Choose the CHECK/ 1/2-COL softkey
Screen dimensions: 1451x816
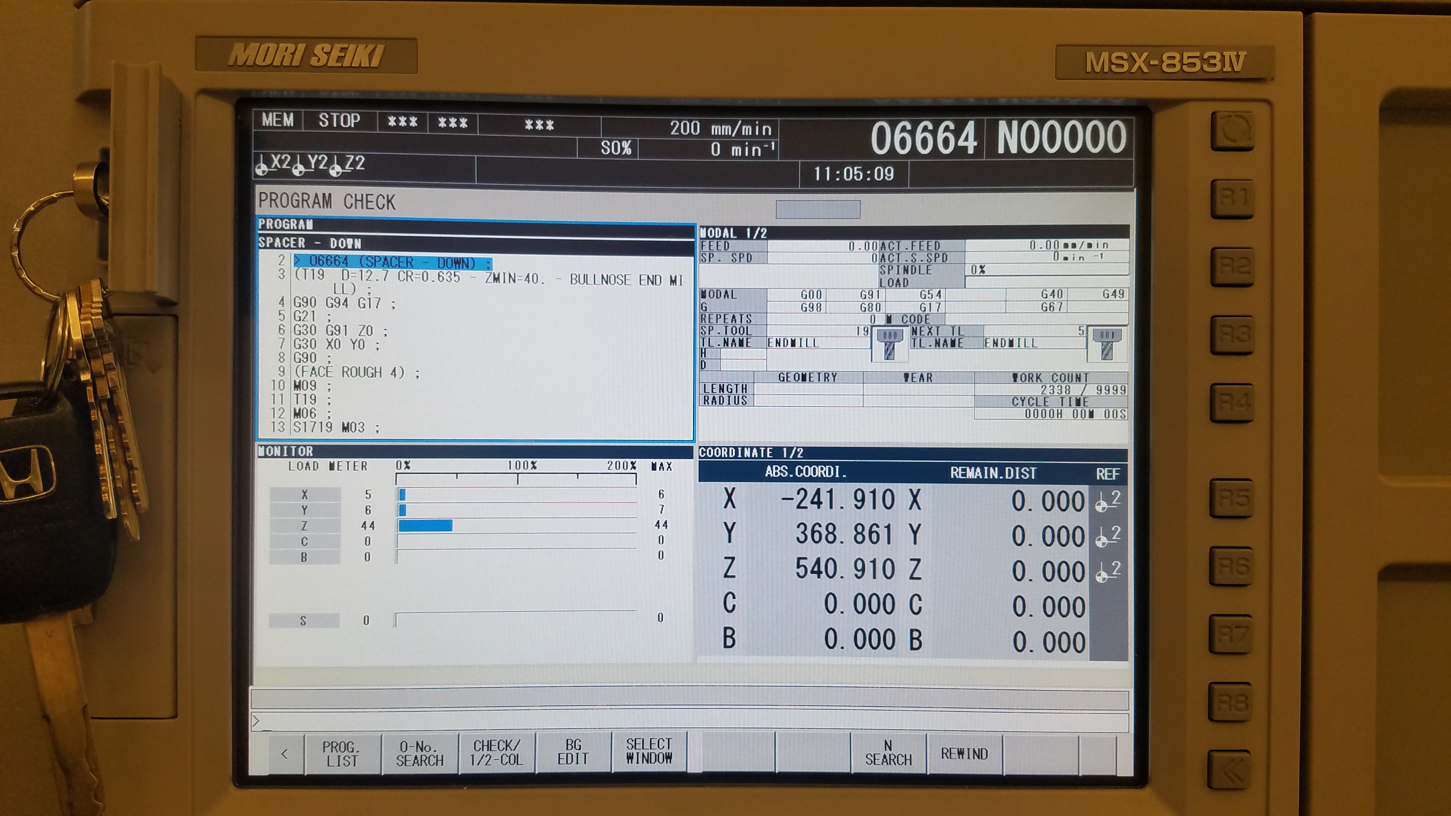click(496, 753)
